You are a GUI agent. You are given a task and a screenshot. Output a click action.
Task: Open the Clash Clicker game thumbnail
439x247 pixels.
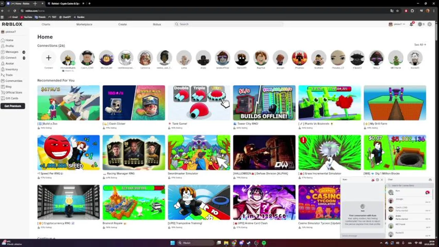[134, 103]
